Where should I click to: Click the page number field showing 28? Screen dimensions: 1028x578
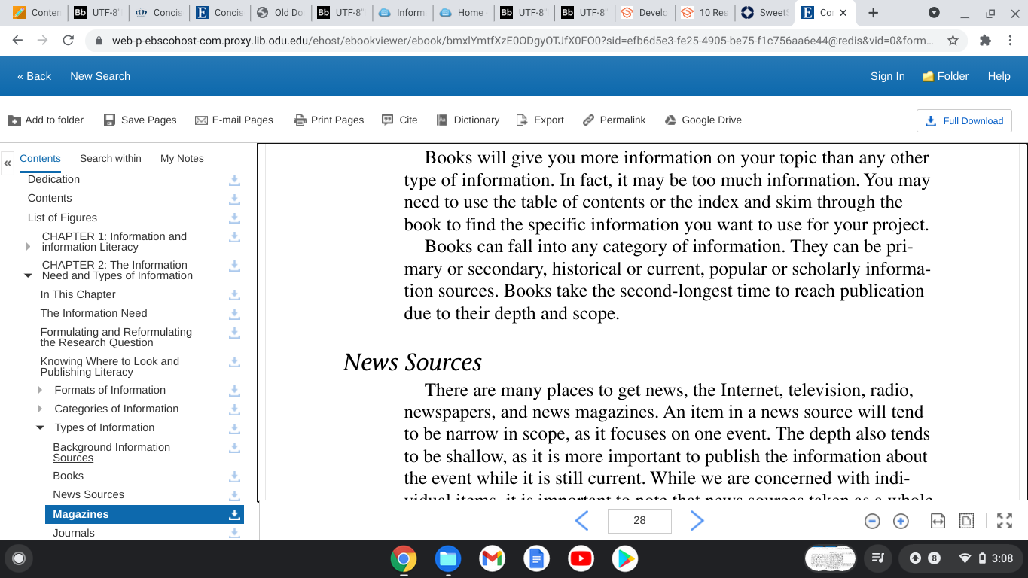(639, 520)
